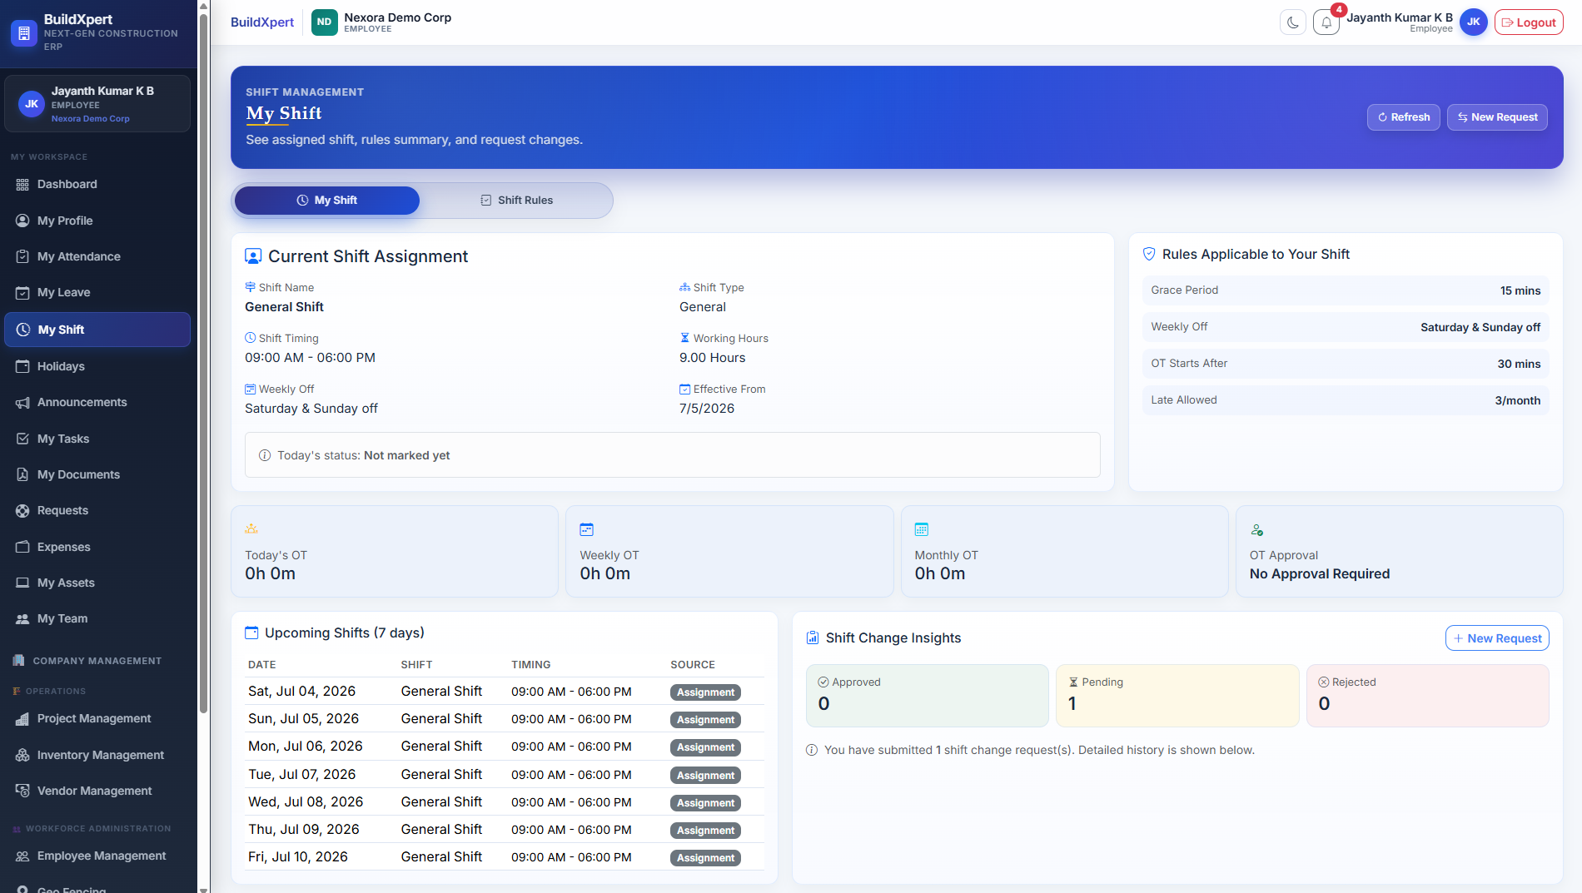Open Project Management in sidebar
The image size is (1582, 893).
click(x=97, y=719)
